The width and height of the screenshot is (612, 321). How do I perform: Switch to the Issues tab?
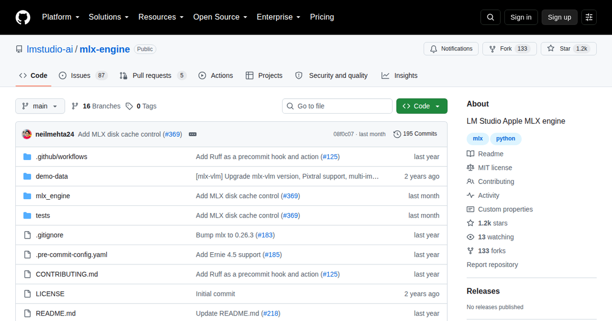83,75
